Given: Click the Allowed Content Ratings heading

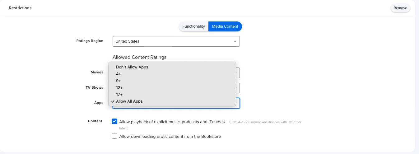Looking at the screenshot, I should [x=139, y=57].
